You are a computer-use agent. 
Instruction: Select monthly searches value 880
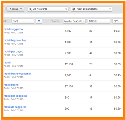tap(67, 97)
